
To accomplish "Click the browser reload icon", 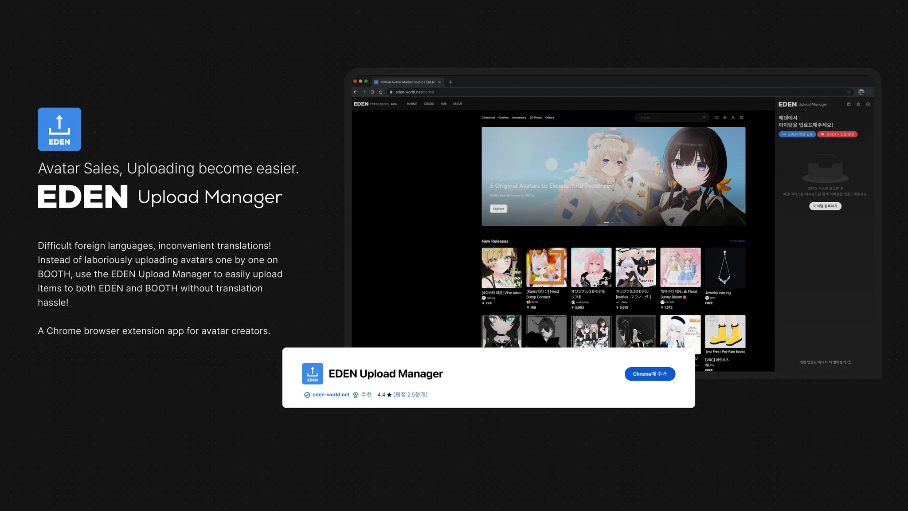I will 372,92.
